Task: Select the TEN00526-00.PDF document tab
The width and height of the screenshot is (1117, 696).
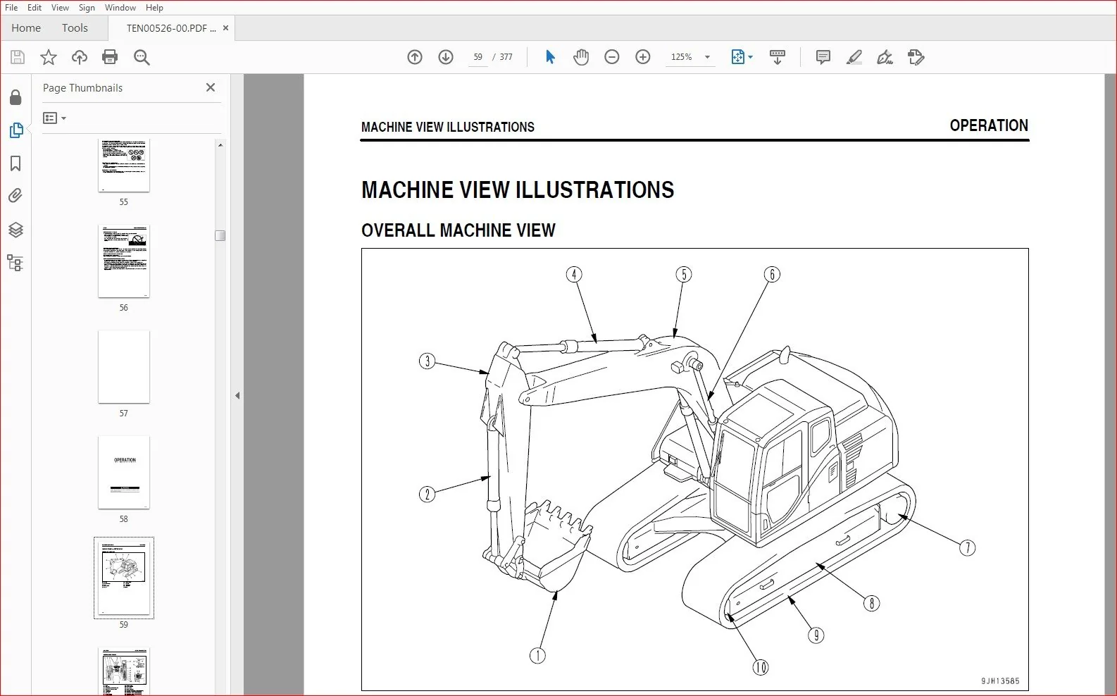Action: [171, 28]
